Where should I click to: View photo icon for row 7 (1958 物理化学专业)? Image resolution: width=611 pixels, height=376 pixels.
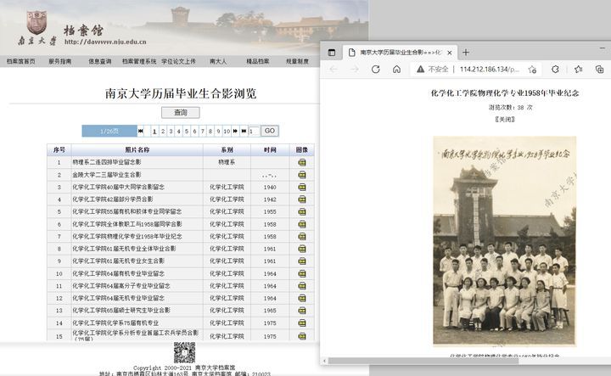click(301, 236)
